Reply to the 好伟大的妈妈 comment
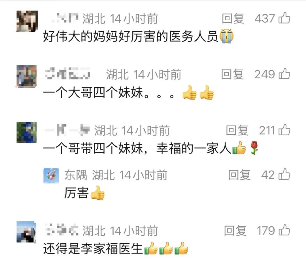This screenshot has width=306, height=260. (233, 18)
